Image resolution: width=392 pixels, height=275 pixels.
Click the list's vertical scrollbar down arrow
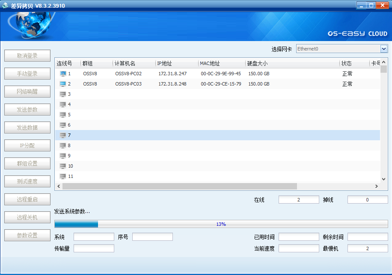point(384,179)
